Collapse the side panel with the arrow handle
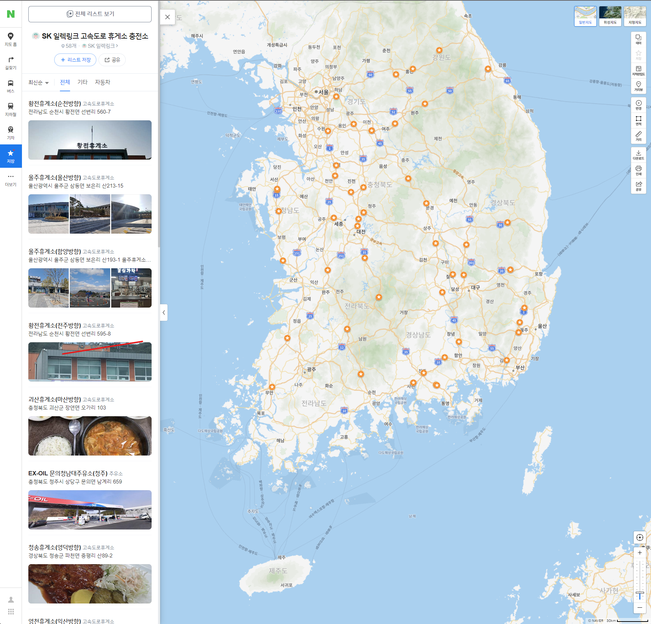 click(164, 313)
